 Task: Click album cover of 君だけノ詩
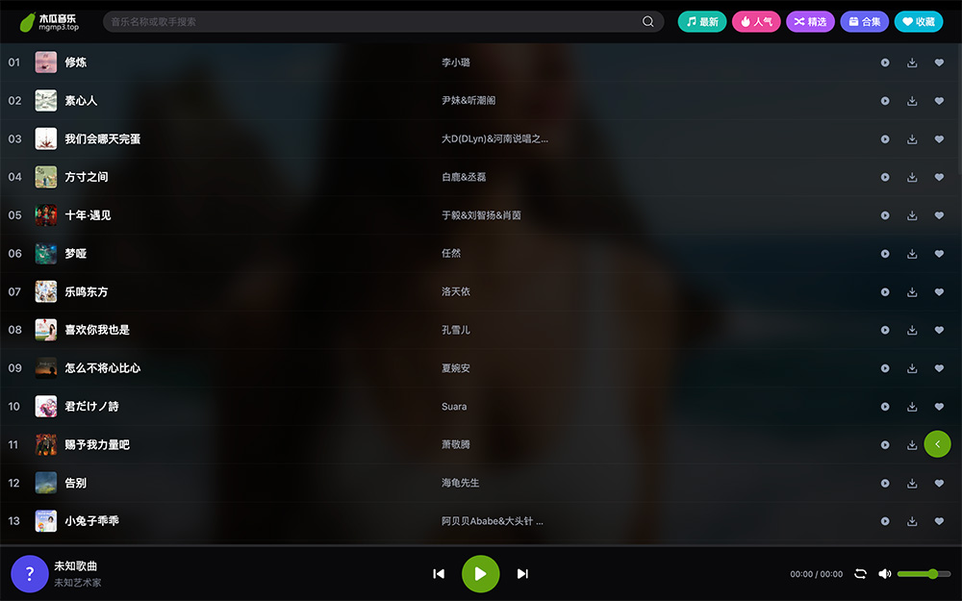[x=46, y=407]
